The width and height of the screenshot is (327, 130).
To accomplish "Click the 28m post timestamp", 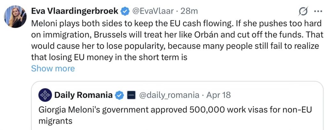I will point(189,11).
